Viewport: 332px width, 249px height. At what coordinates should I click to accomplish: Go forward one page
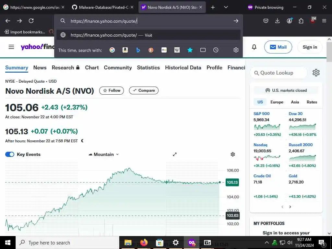[x=19, y=21]
